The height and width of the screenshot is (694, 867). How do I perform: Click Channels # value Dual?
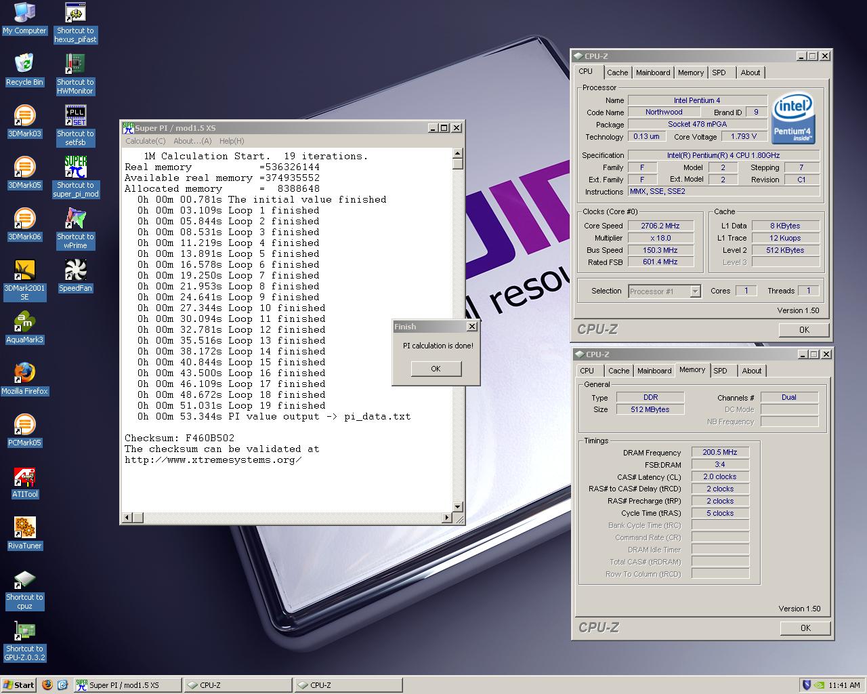pyautogui.click(x=789, y=397)
